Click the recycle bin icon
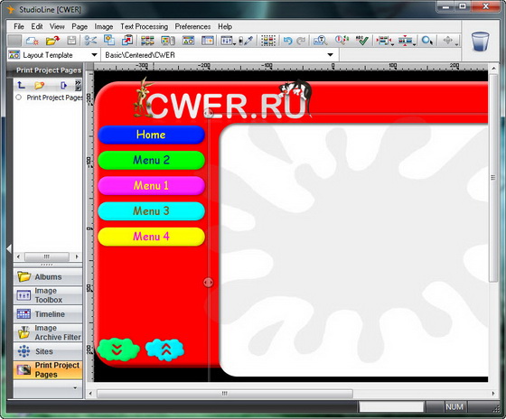This screenshot has height=419, width=506. click(480, 42)
